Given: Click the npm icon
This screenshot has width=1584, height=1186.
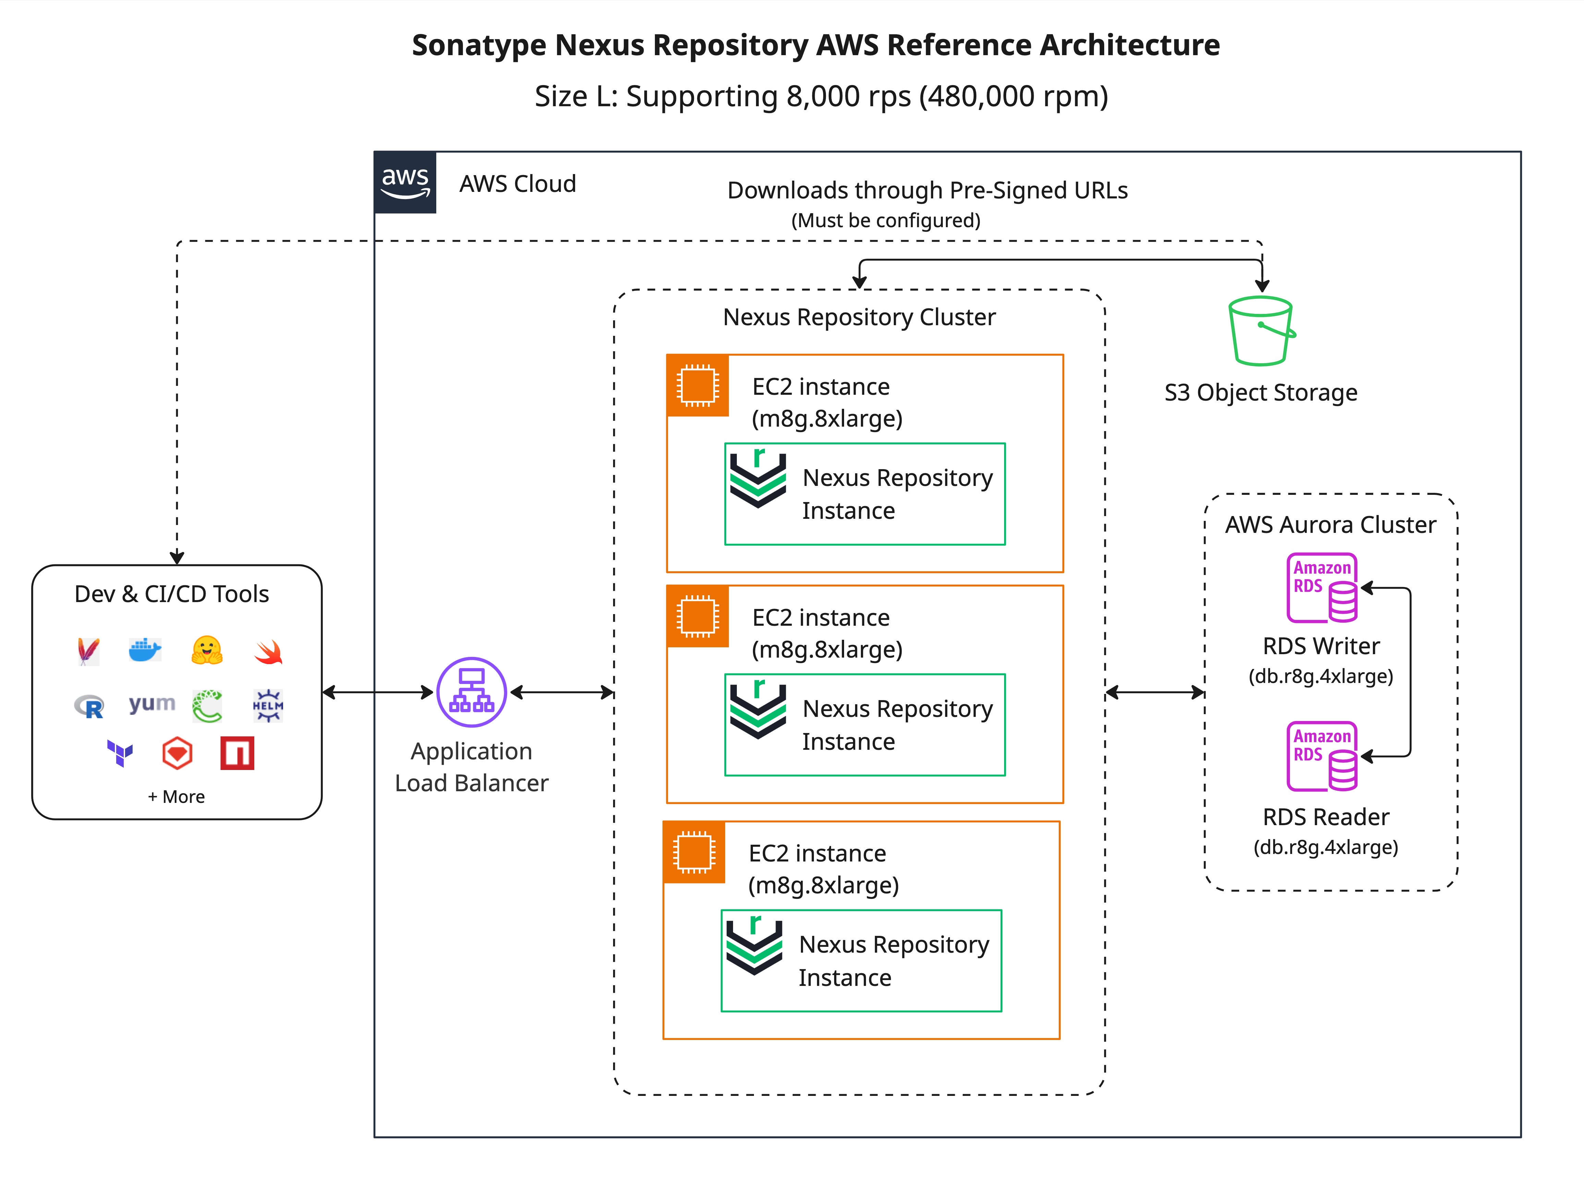Looking at the screenshot, I should [237, 753].
